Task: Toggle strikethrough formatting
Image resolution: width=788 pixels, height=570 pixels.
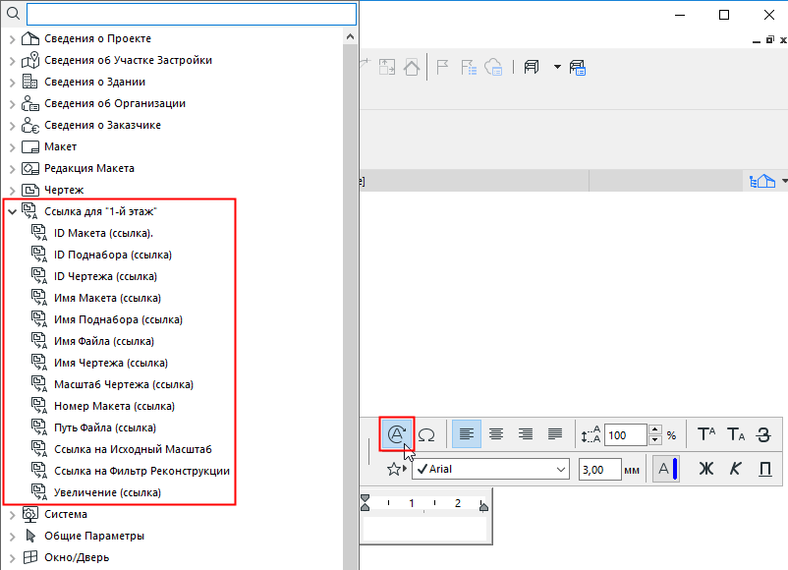Action: tap(764, 434)
